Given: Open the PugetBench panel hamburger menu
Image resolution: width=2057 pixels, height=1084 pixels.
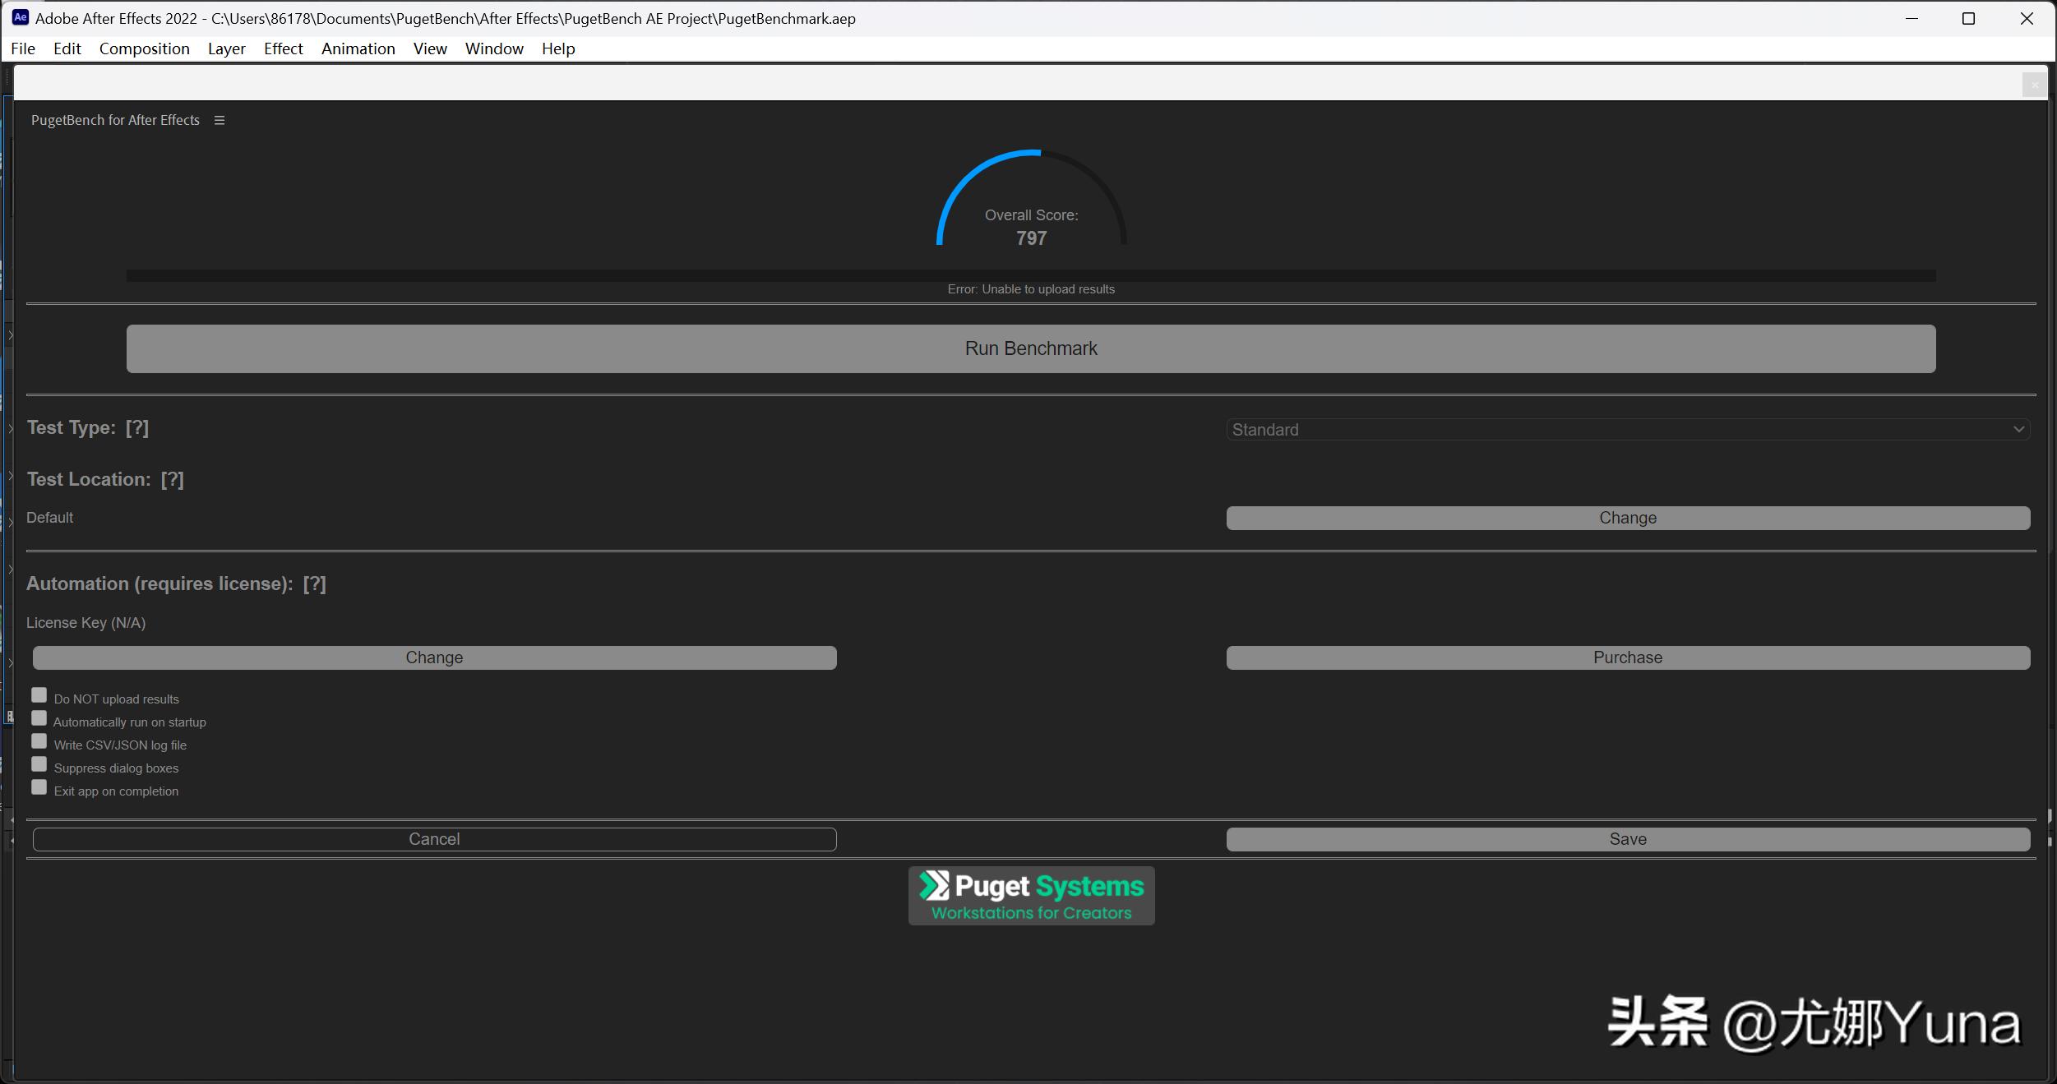Looking at the screenshot, I should click(220, 120).
